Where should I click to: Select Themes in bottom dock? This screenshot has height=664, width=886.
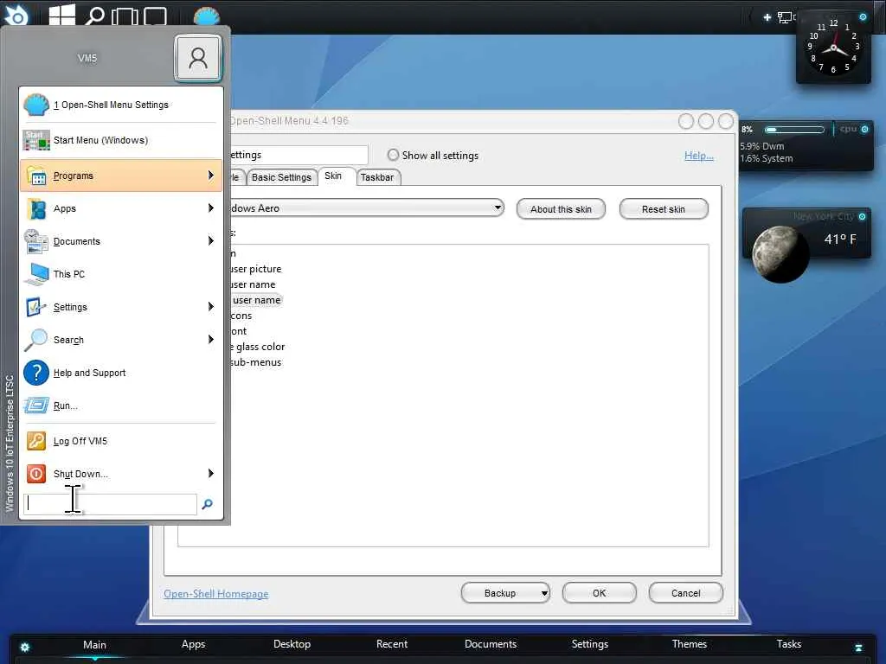tap(690, 644)
